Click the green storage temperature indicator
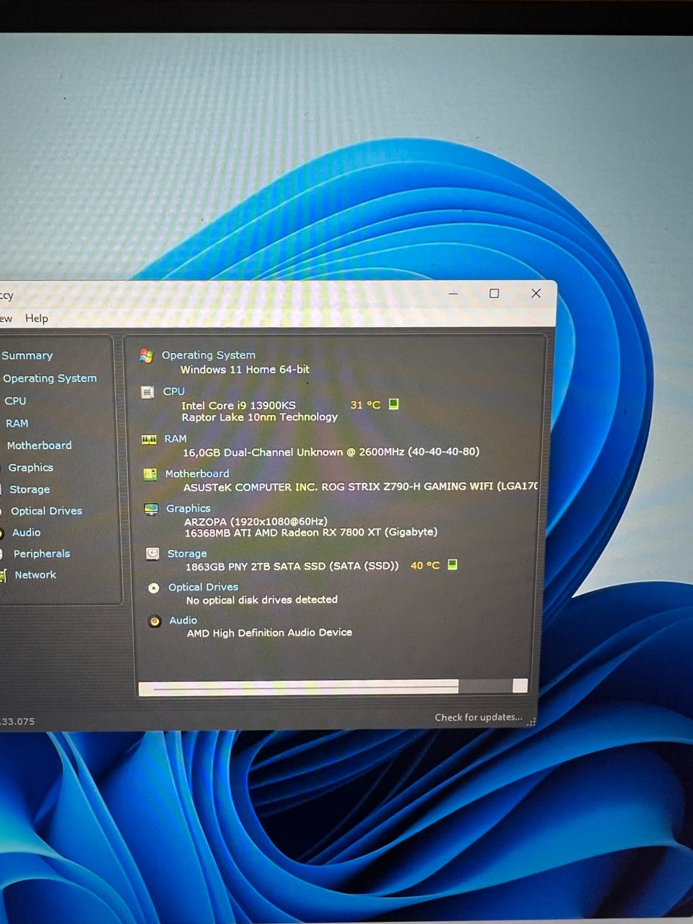The width and height of the screenshot is (693, 924). pyautogui.click(x=453, y=565)
